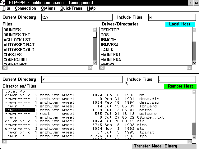Screen dimensions: 199x149
Task: Click Drives/Directories list scroll left arrow
Action: tap(102, 68)
